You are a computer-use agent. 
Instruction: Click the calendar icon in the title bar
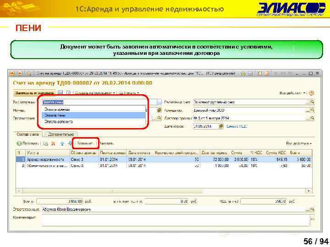(x=268, y=73)
